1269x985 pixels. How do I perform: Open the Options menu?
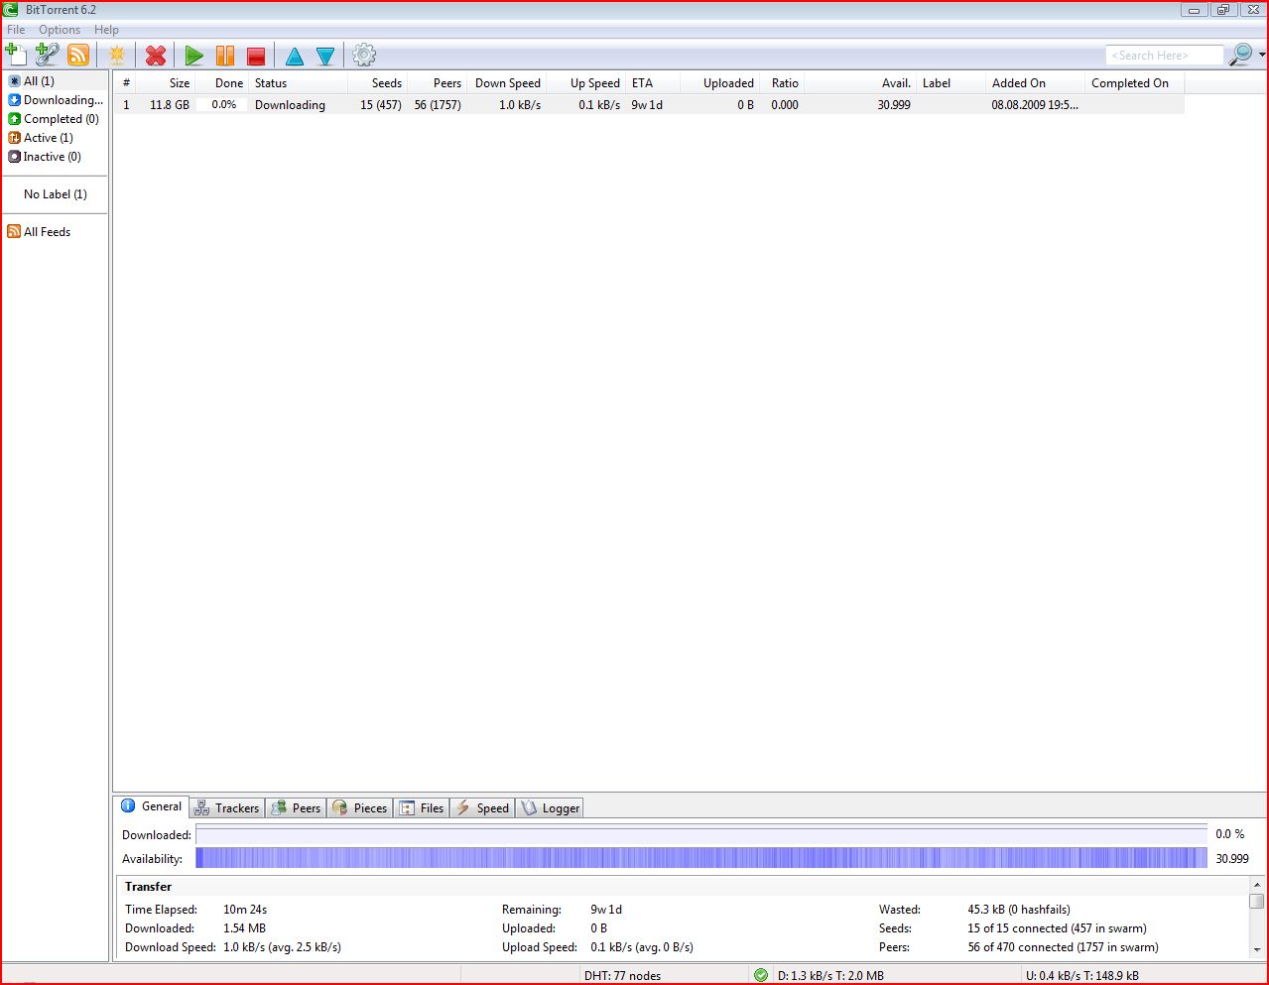pyautogui.click(x=60, y=30)
